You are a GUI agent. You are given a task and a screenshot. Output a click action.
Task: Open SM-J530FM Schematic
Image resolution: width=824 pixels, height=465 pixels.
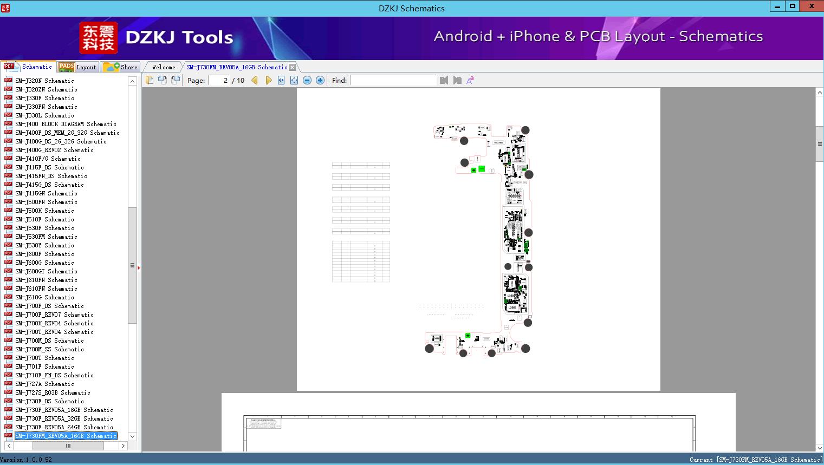pos(46,237)
